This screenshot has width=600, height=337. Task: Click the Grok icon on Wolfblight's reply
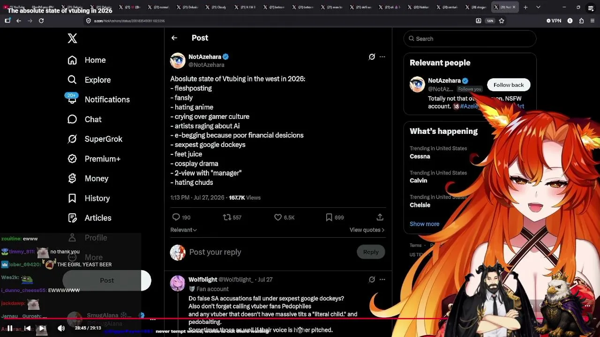[x=372, y=279]
